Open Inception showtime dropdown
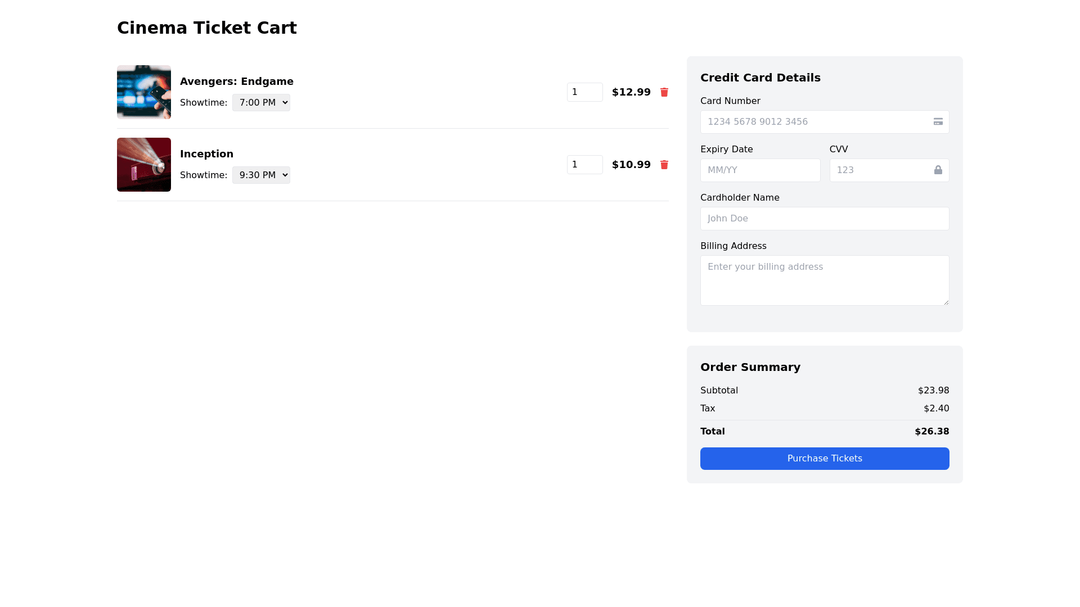 [261, 175]
